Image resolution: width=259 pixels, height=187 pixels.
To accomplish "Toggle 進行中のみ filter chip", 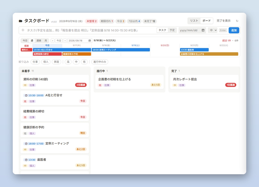I will tap(100, 62).
